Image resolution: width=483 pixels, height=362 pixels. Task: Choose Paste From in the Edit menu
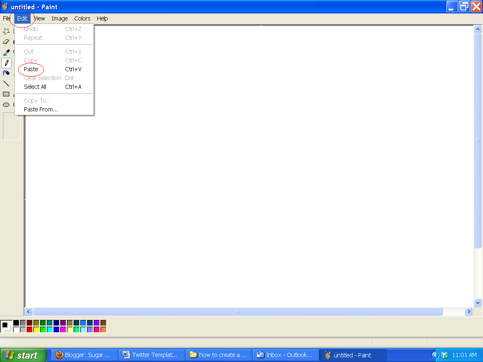(40, 109)
